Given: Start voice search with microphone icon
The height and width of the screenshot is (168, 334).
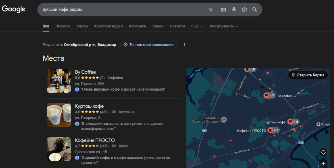Looking at the screenshot, I should click(234, 10).
